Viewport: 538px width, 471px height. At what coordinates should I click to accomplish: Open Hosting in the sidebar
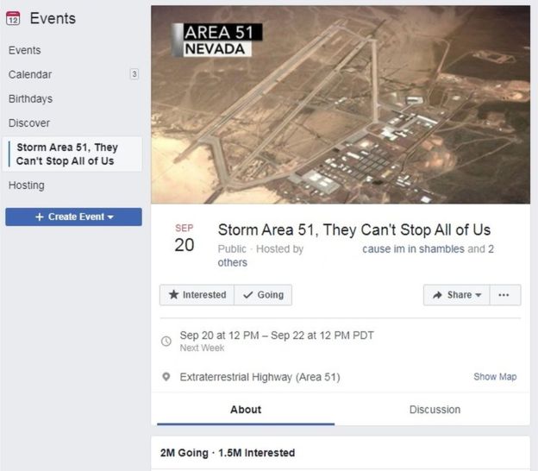coord(27,185)
